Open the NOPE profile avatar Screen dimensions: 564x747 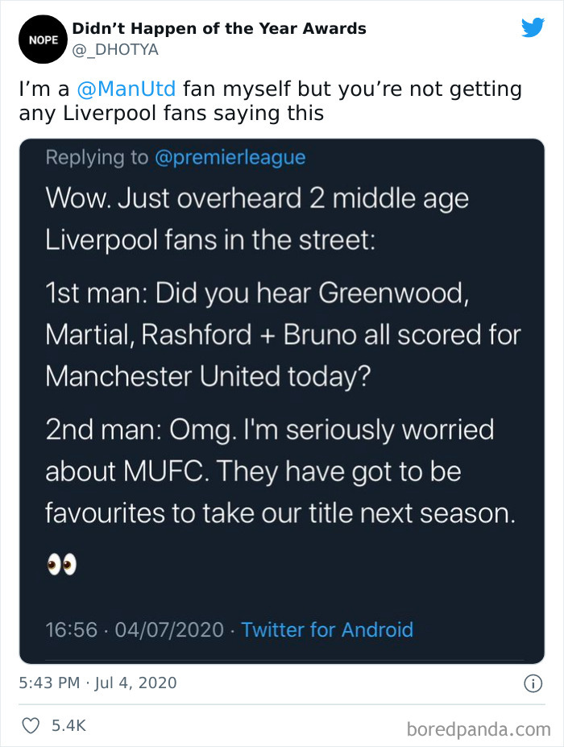point(42,39)
